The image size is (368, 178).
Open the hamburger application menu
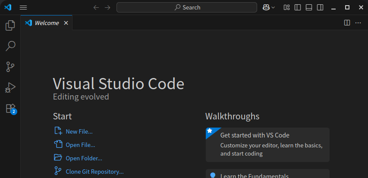(23, 7)
